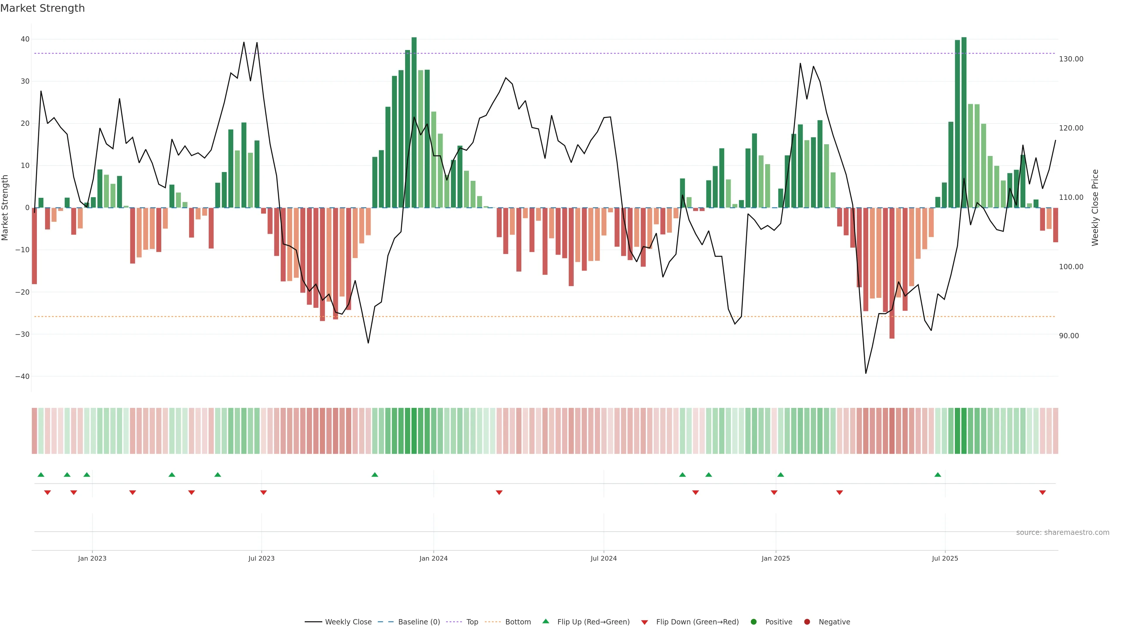Click the Weekly Close Price axis title

[1095, 208]
